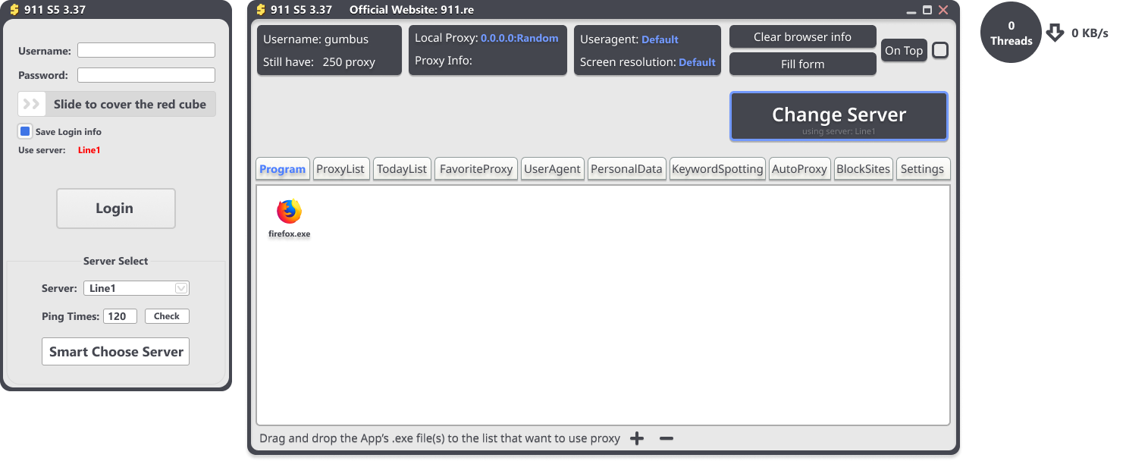Click the red Line1 use server text
Image resolution: width=1126 pixels, height=461 pixels.
89,150
